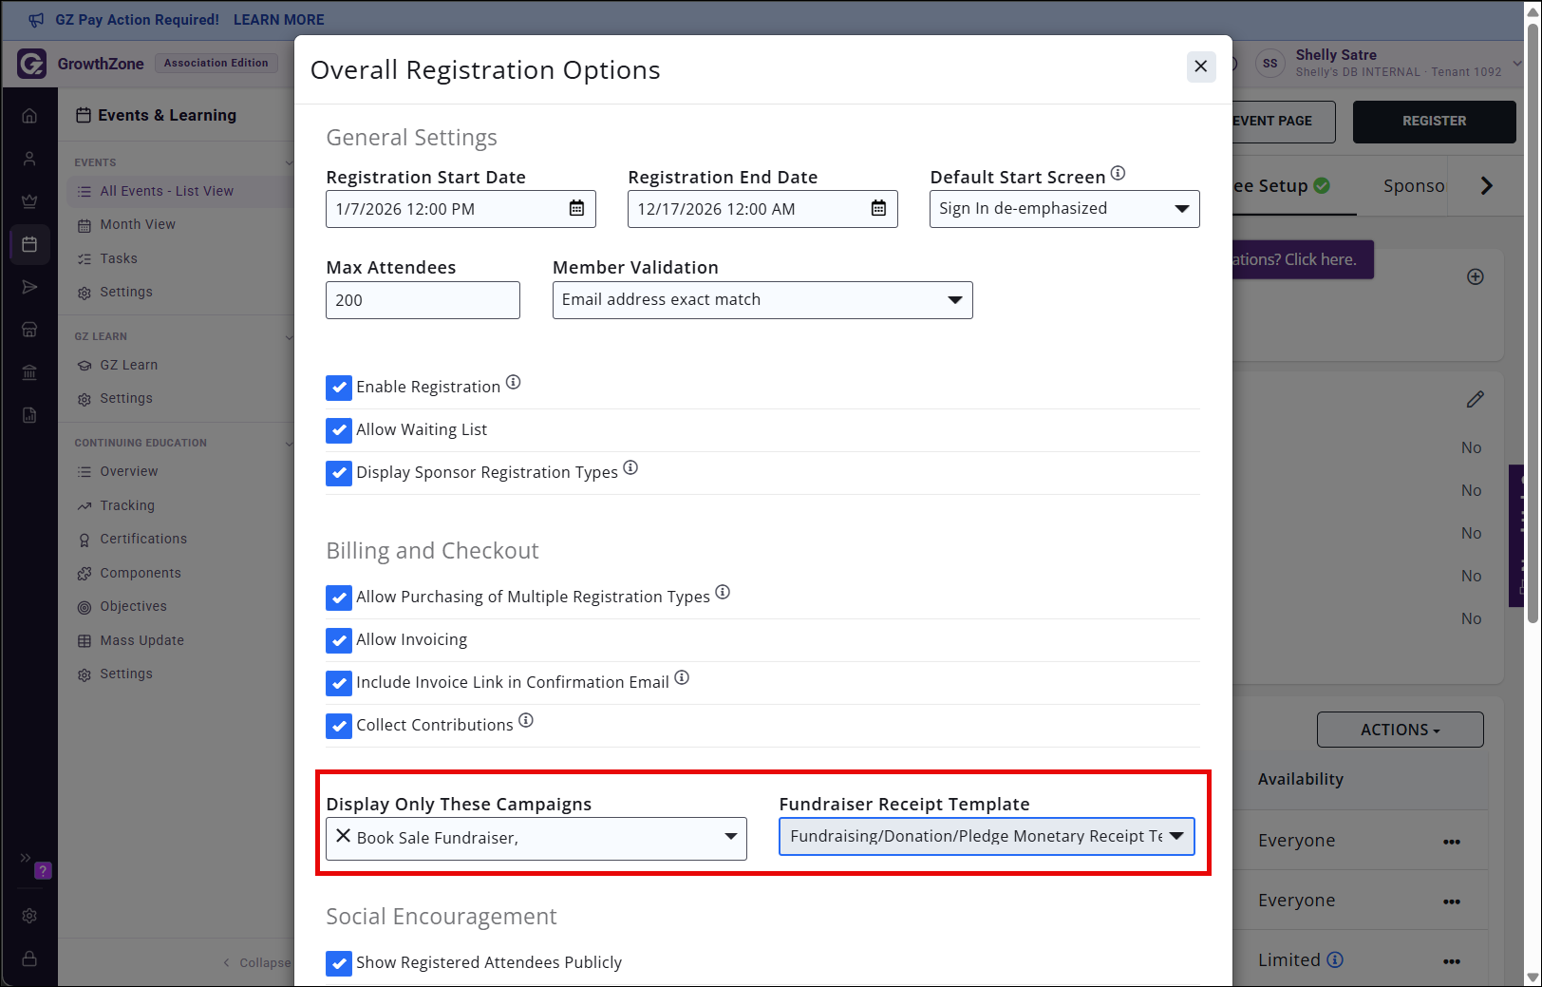Open Month View in sidebar
This screenshot has width=1542, height=987.
[138, 225]
